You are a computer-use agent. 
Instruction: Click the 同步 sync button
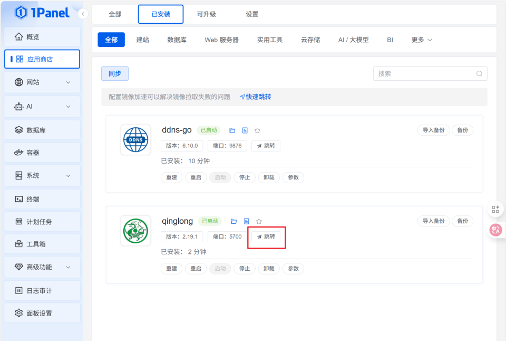click(115, 73)
